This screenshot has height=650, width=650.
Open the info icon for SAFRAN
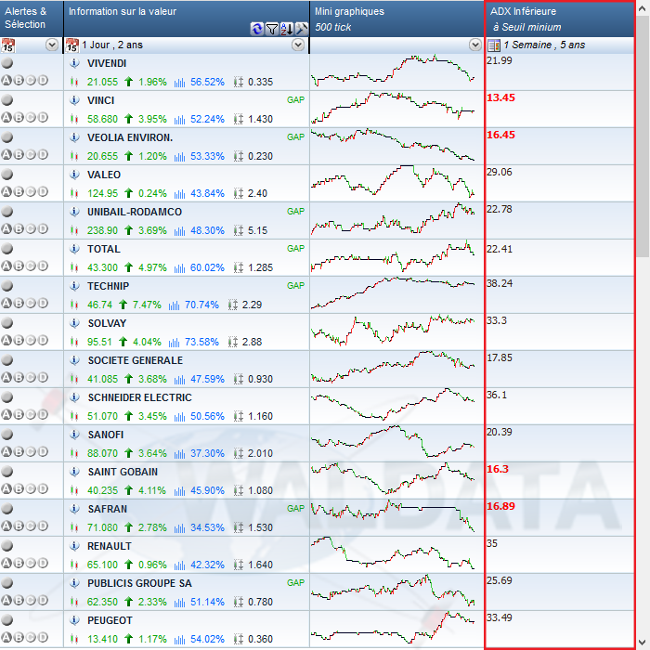coord(74,509)
